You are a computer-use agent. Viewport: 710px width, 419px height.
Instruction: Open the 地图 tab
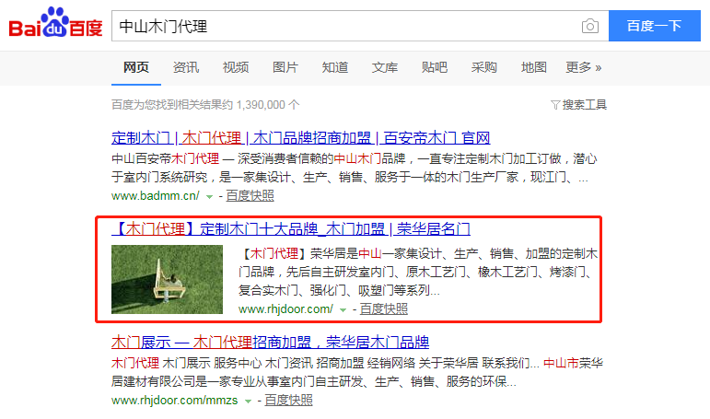pyautogui.click(x=534, y=67)
